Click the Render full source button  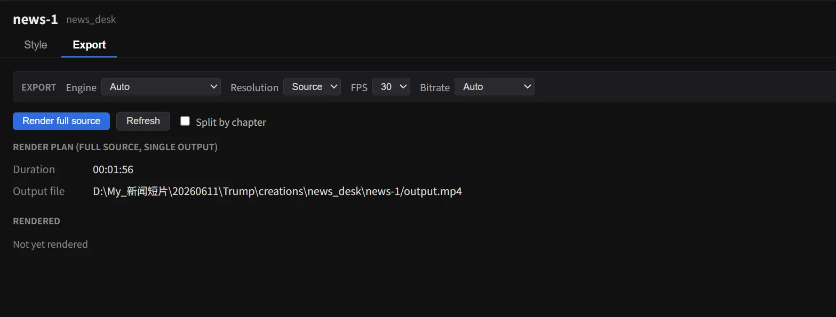(61, 121)
